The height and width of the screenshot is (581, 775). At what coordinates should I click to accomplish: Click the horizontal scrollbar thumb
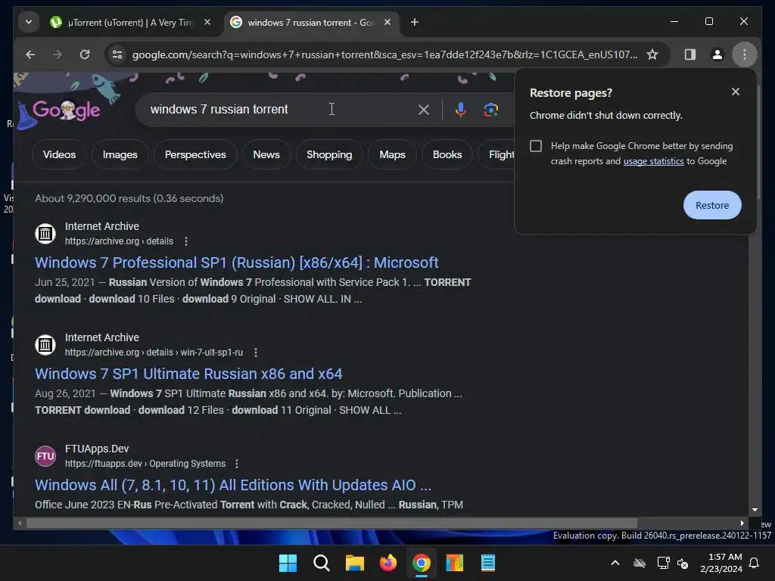331,524
